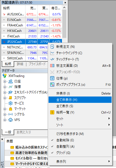Click the XMTrading logo icon in Navigator
The height and width of the screenshot is (168, 116).
pyautogui.click(x=5, y=76)
